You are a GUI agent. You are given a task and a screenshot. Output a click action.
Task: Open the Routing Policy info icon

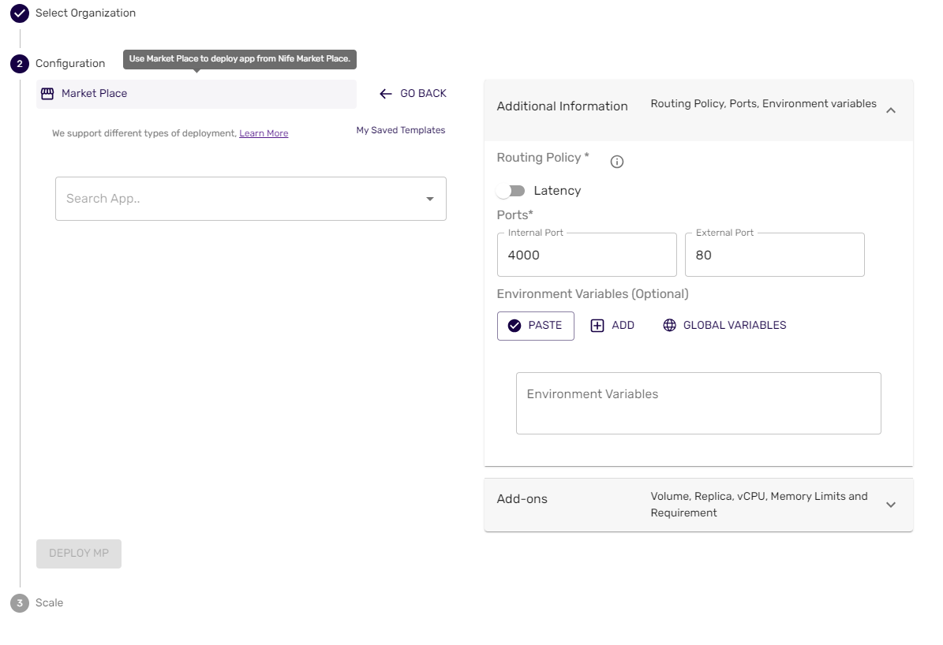[616, 161]
